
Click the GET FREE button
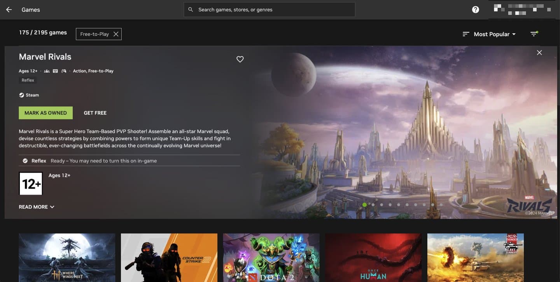click(95, 113)
